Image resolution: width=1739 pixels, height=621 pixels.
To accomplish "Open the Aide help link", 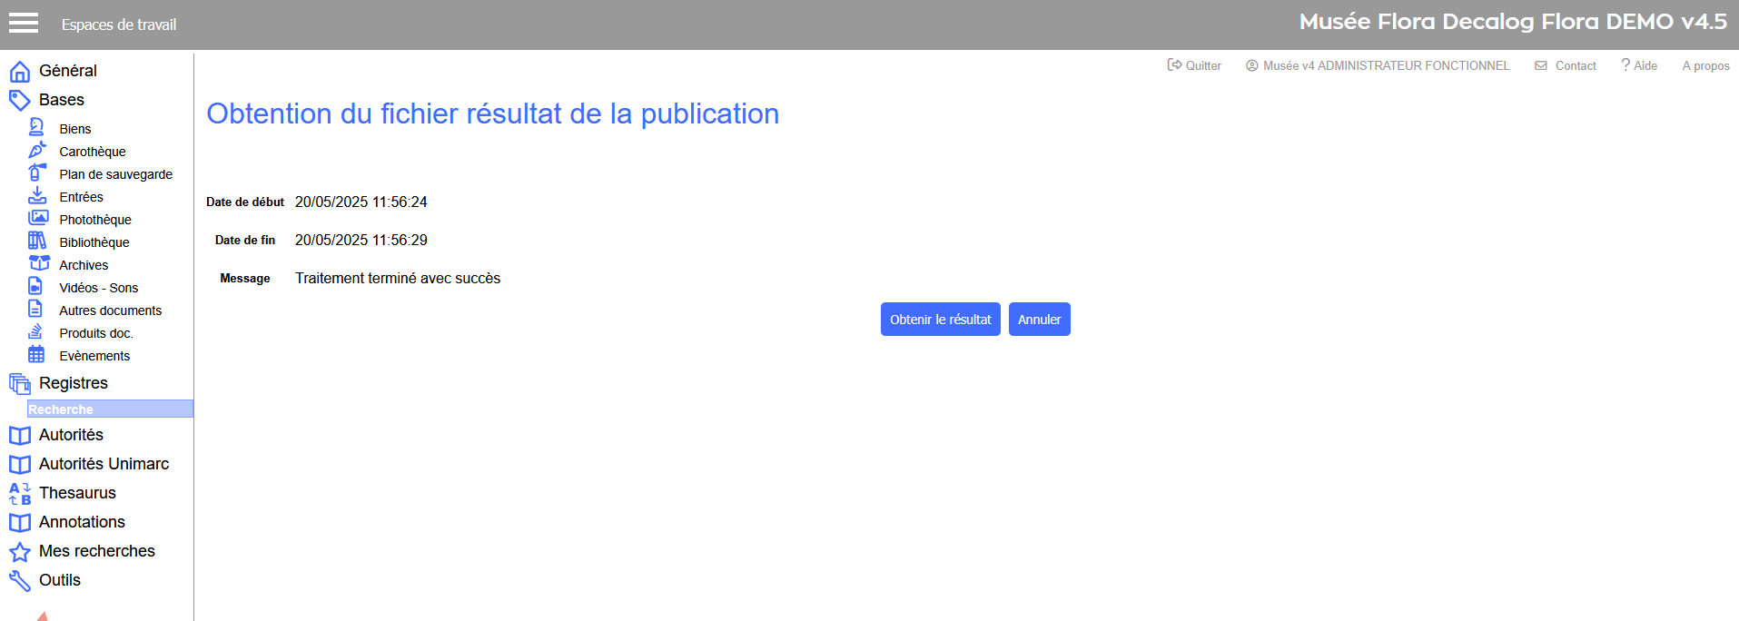I will tap(1639, 65).
